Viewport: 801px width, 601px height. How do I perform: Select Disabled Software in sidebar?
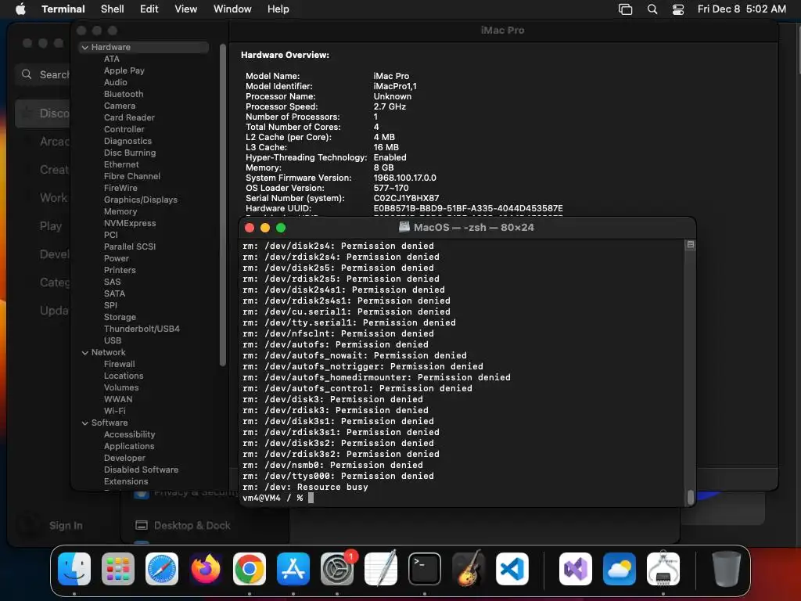tap(141, 470)
